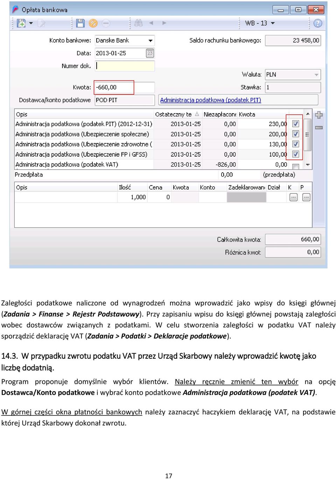
Task: Select the Ubezpieczenie społeczne row text
Action: coord(82,134)
